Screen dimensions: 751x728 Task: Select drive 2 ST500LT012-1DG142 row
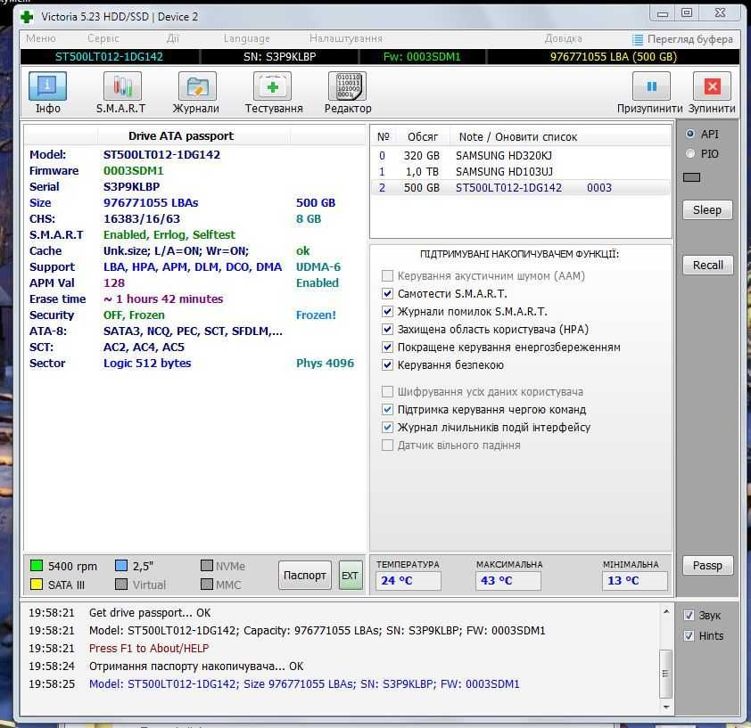(x=521, y=188)
